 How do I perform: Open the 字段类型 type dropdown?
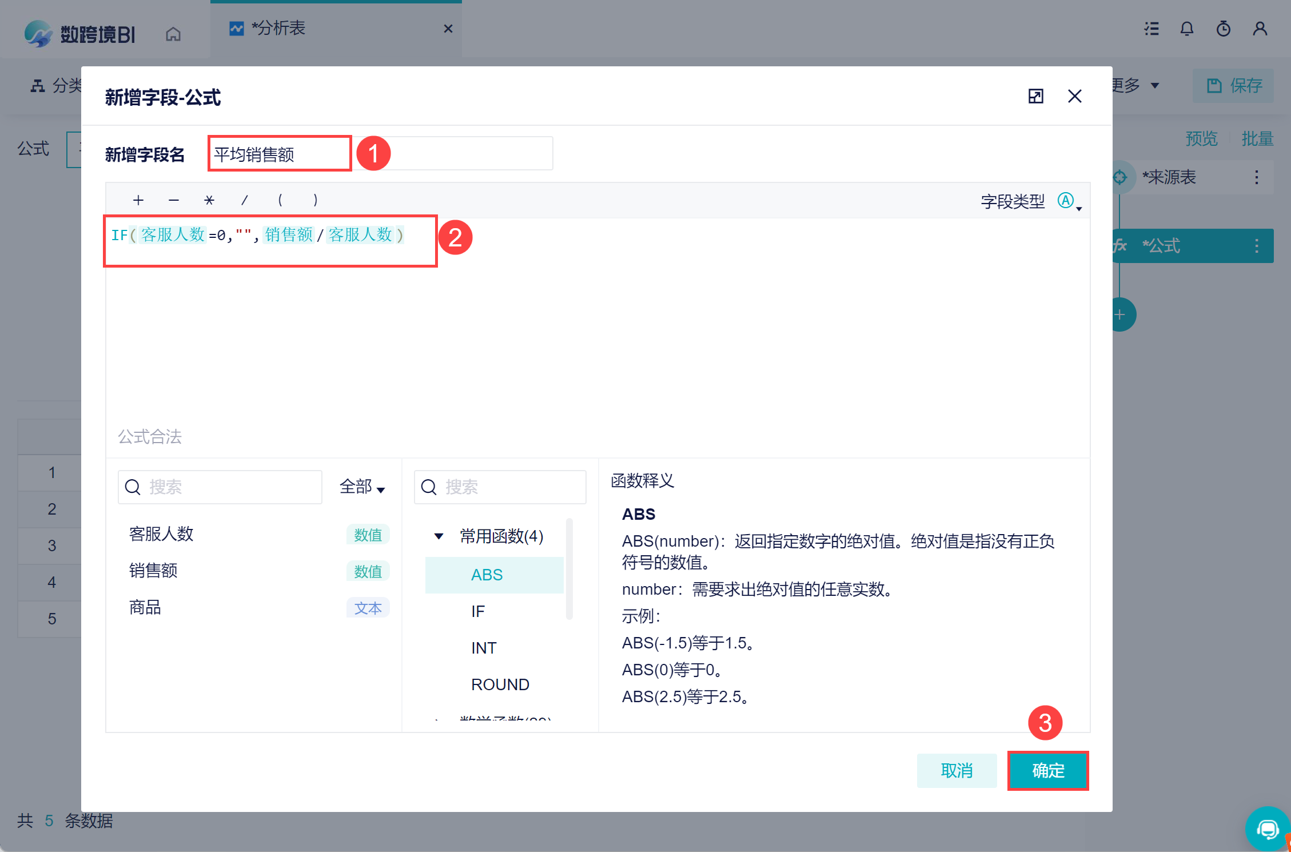[x=1068, y=201]
